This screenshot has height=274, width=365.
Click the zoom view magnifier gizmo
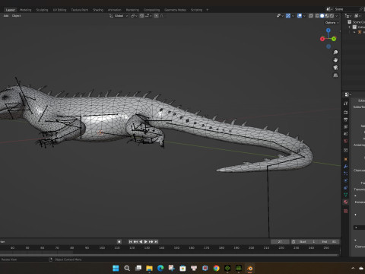pos(335,53)
